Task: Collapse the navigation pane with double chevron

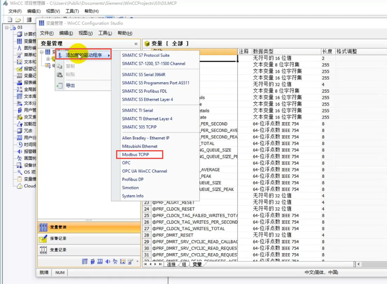Action: click(x=136, y=44)
